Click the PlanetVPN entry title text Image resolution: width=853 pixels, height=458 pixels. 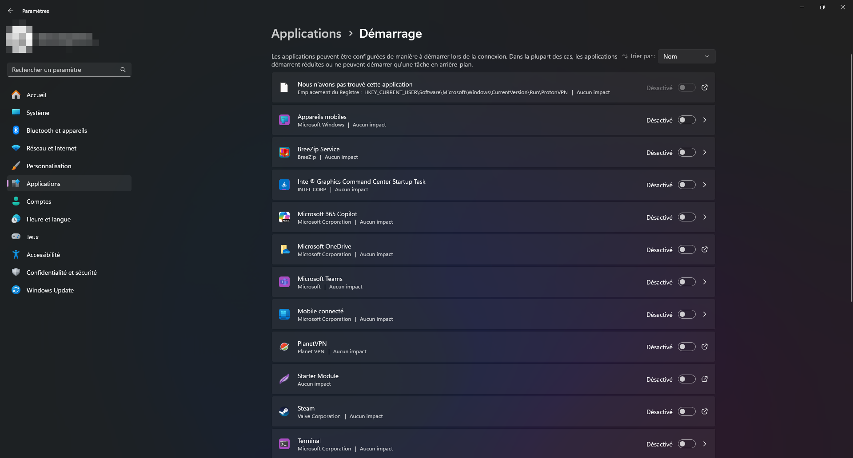pos(312,343)
